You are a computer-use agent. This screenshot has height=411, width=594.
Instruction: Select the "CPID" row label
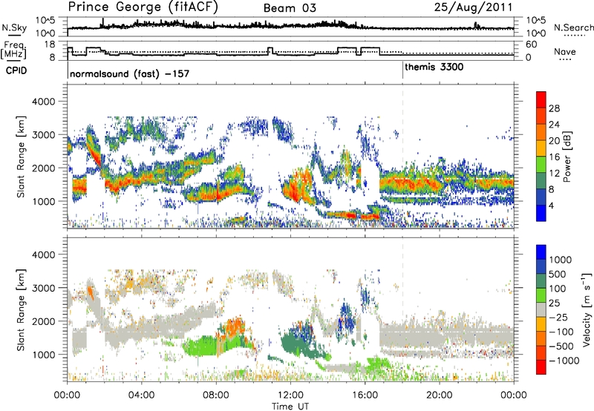(x=16, y=70)
